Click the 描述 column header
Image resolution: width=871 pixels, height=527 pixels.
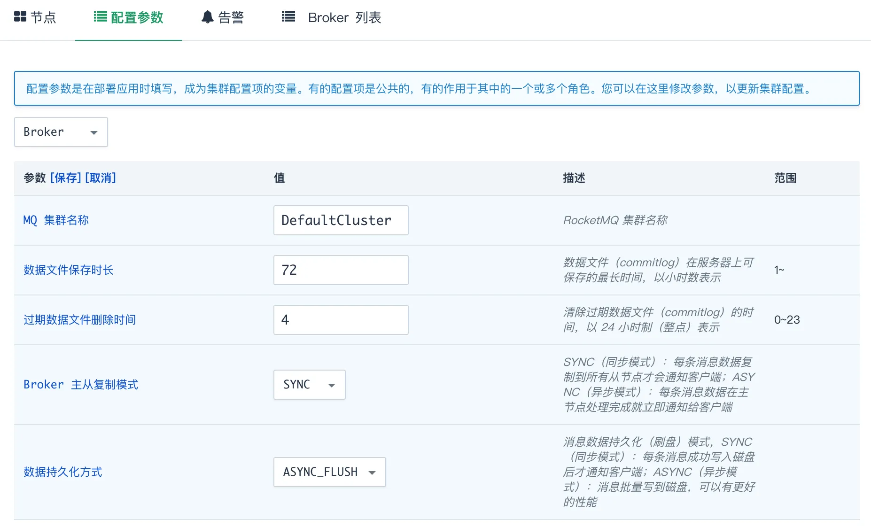click(574, 178)
